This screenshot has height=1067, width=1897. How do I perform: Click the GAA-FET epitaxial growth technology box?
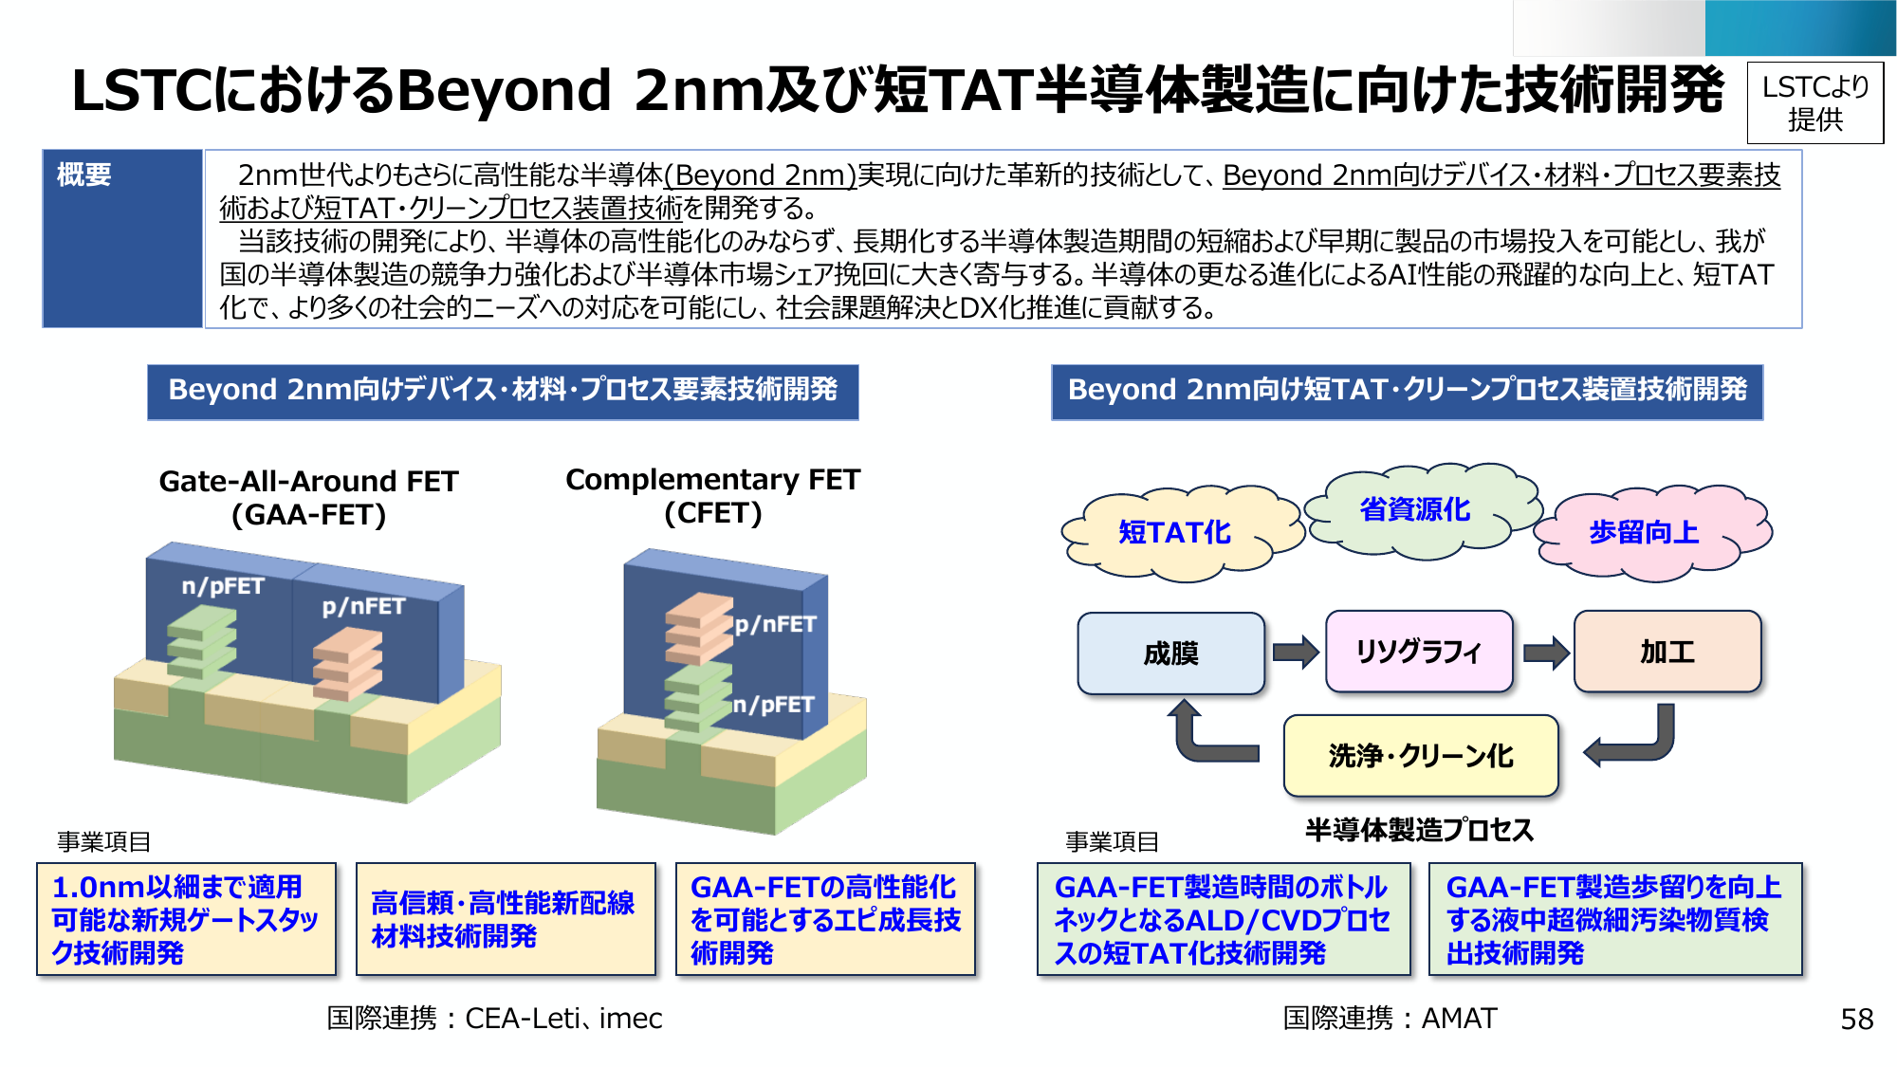pyautogui.click(x=824, y=919)
